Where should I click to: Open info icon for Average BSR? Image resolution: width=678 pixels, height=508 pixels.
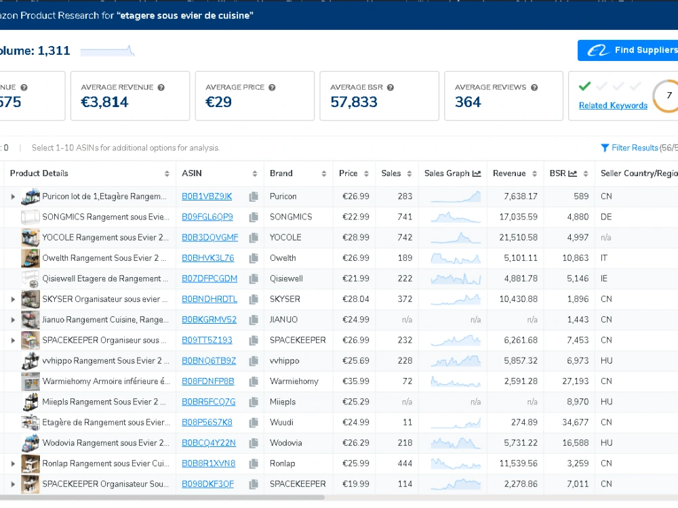click(x=391, y=87)
